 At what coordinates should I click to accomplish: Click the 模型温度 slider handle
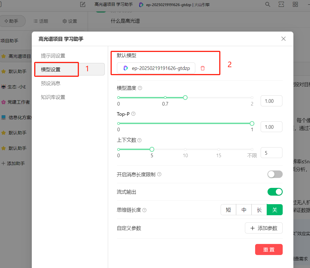click(185, 98)
